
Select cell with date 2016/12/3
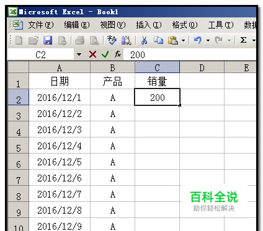click(60, 129)
